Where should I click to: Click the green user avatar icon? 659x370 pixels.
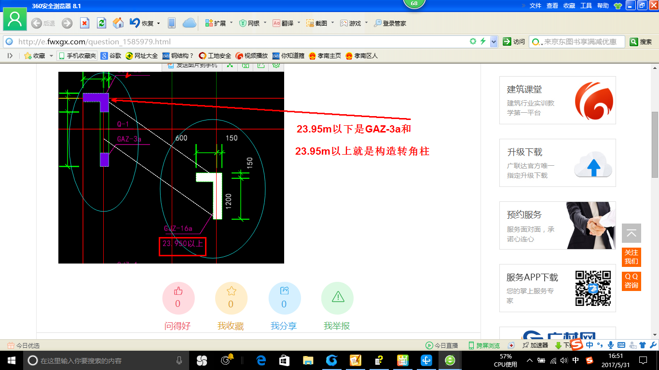tap(15, 19)
